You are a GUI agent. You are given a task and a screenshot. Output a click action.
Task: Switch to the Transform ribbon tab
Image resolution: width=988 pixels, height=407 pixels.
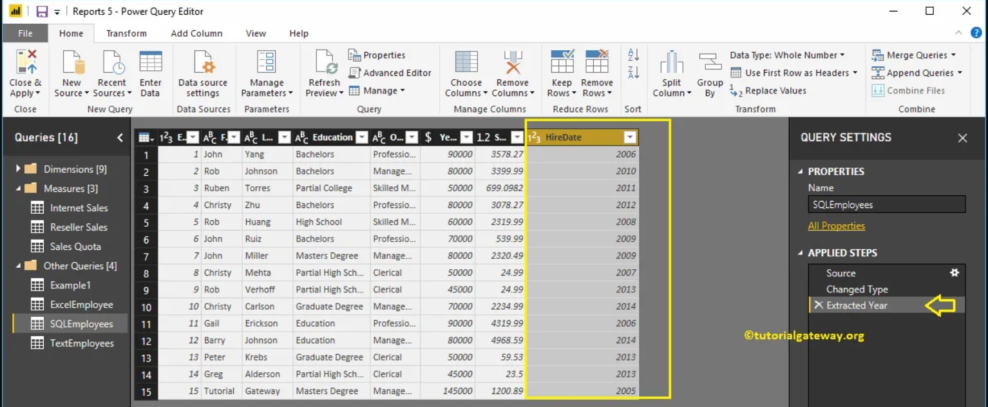[127, 33]
